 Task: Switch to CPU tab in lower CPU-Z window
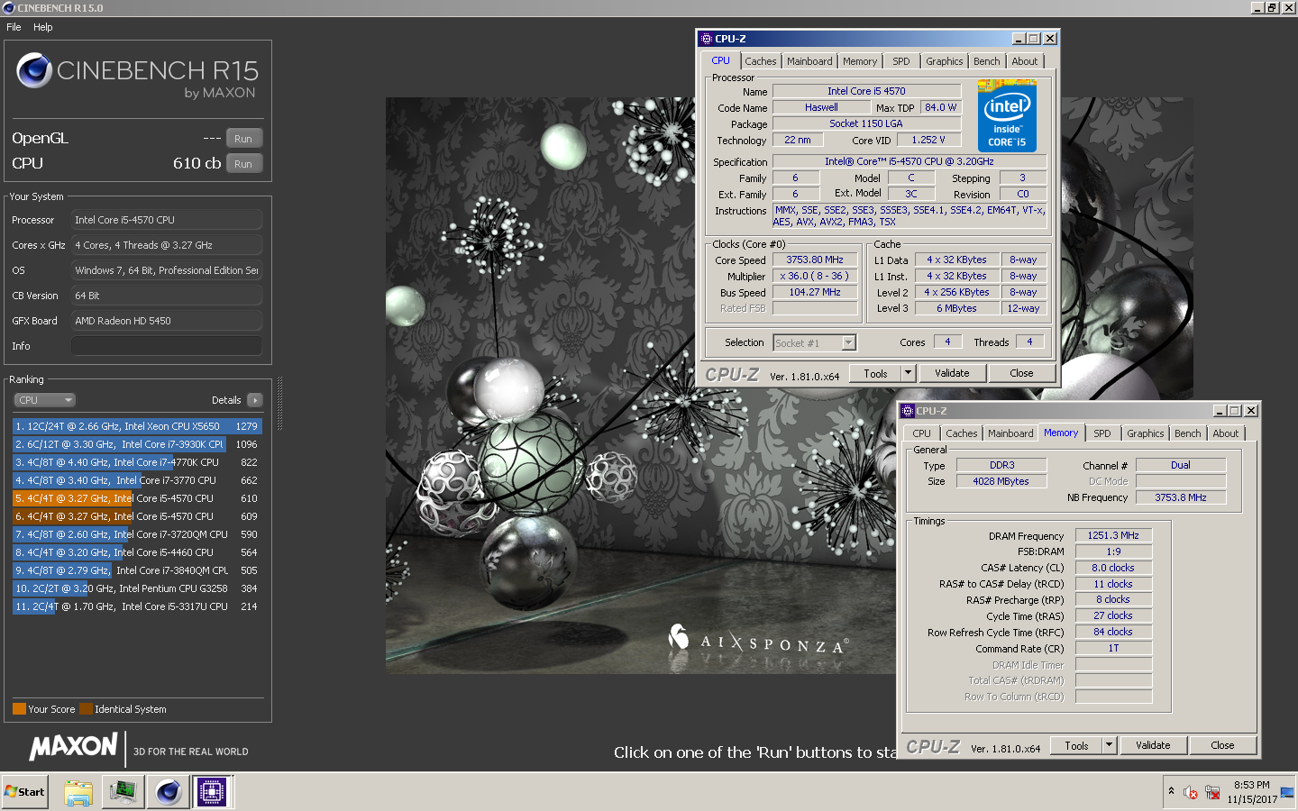[921, 433]
